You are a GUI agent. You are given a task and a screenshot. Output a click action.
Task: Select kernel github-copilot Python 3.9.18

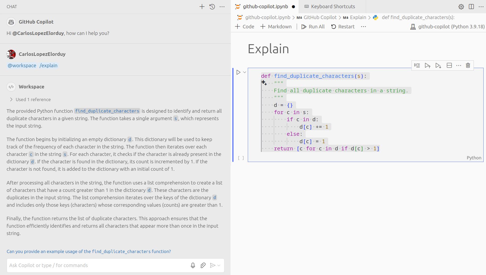click(x=447, y=26)
